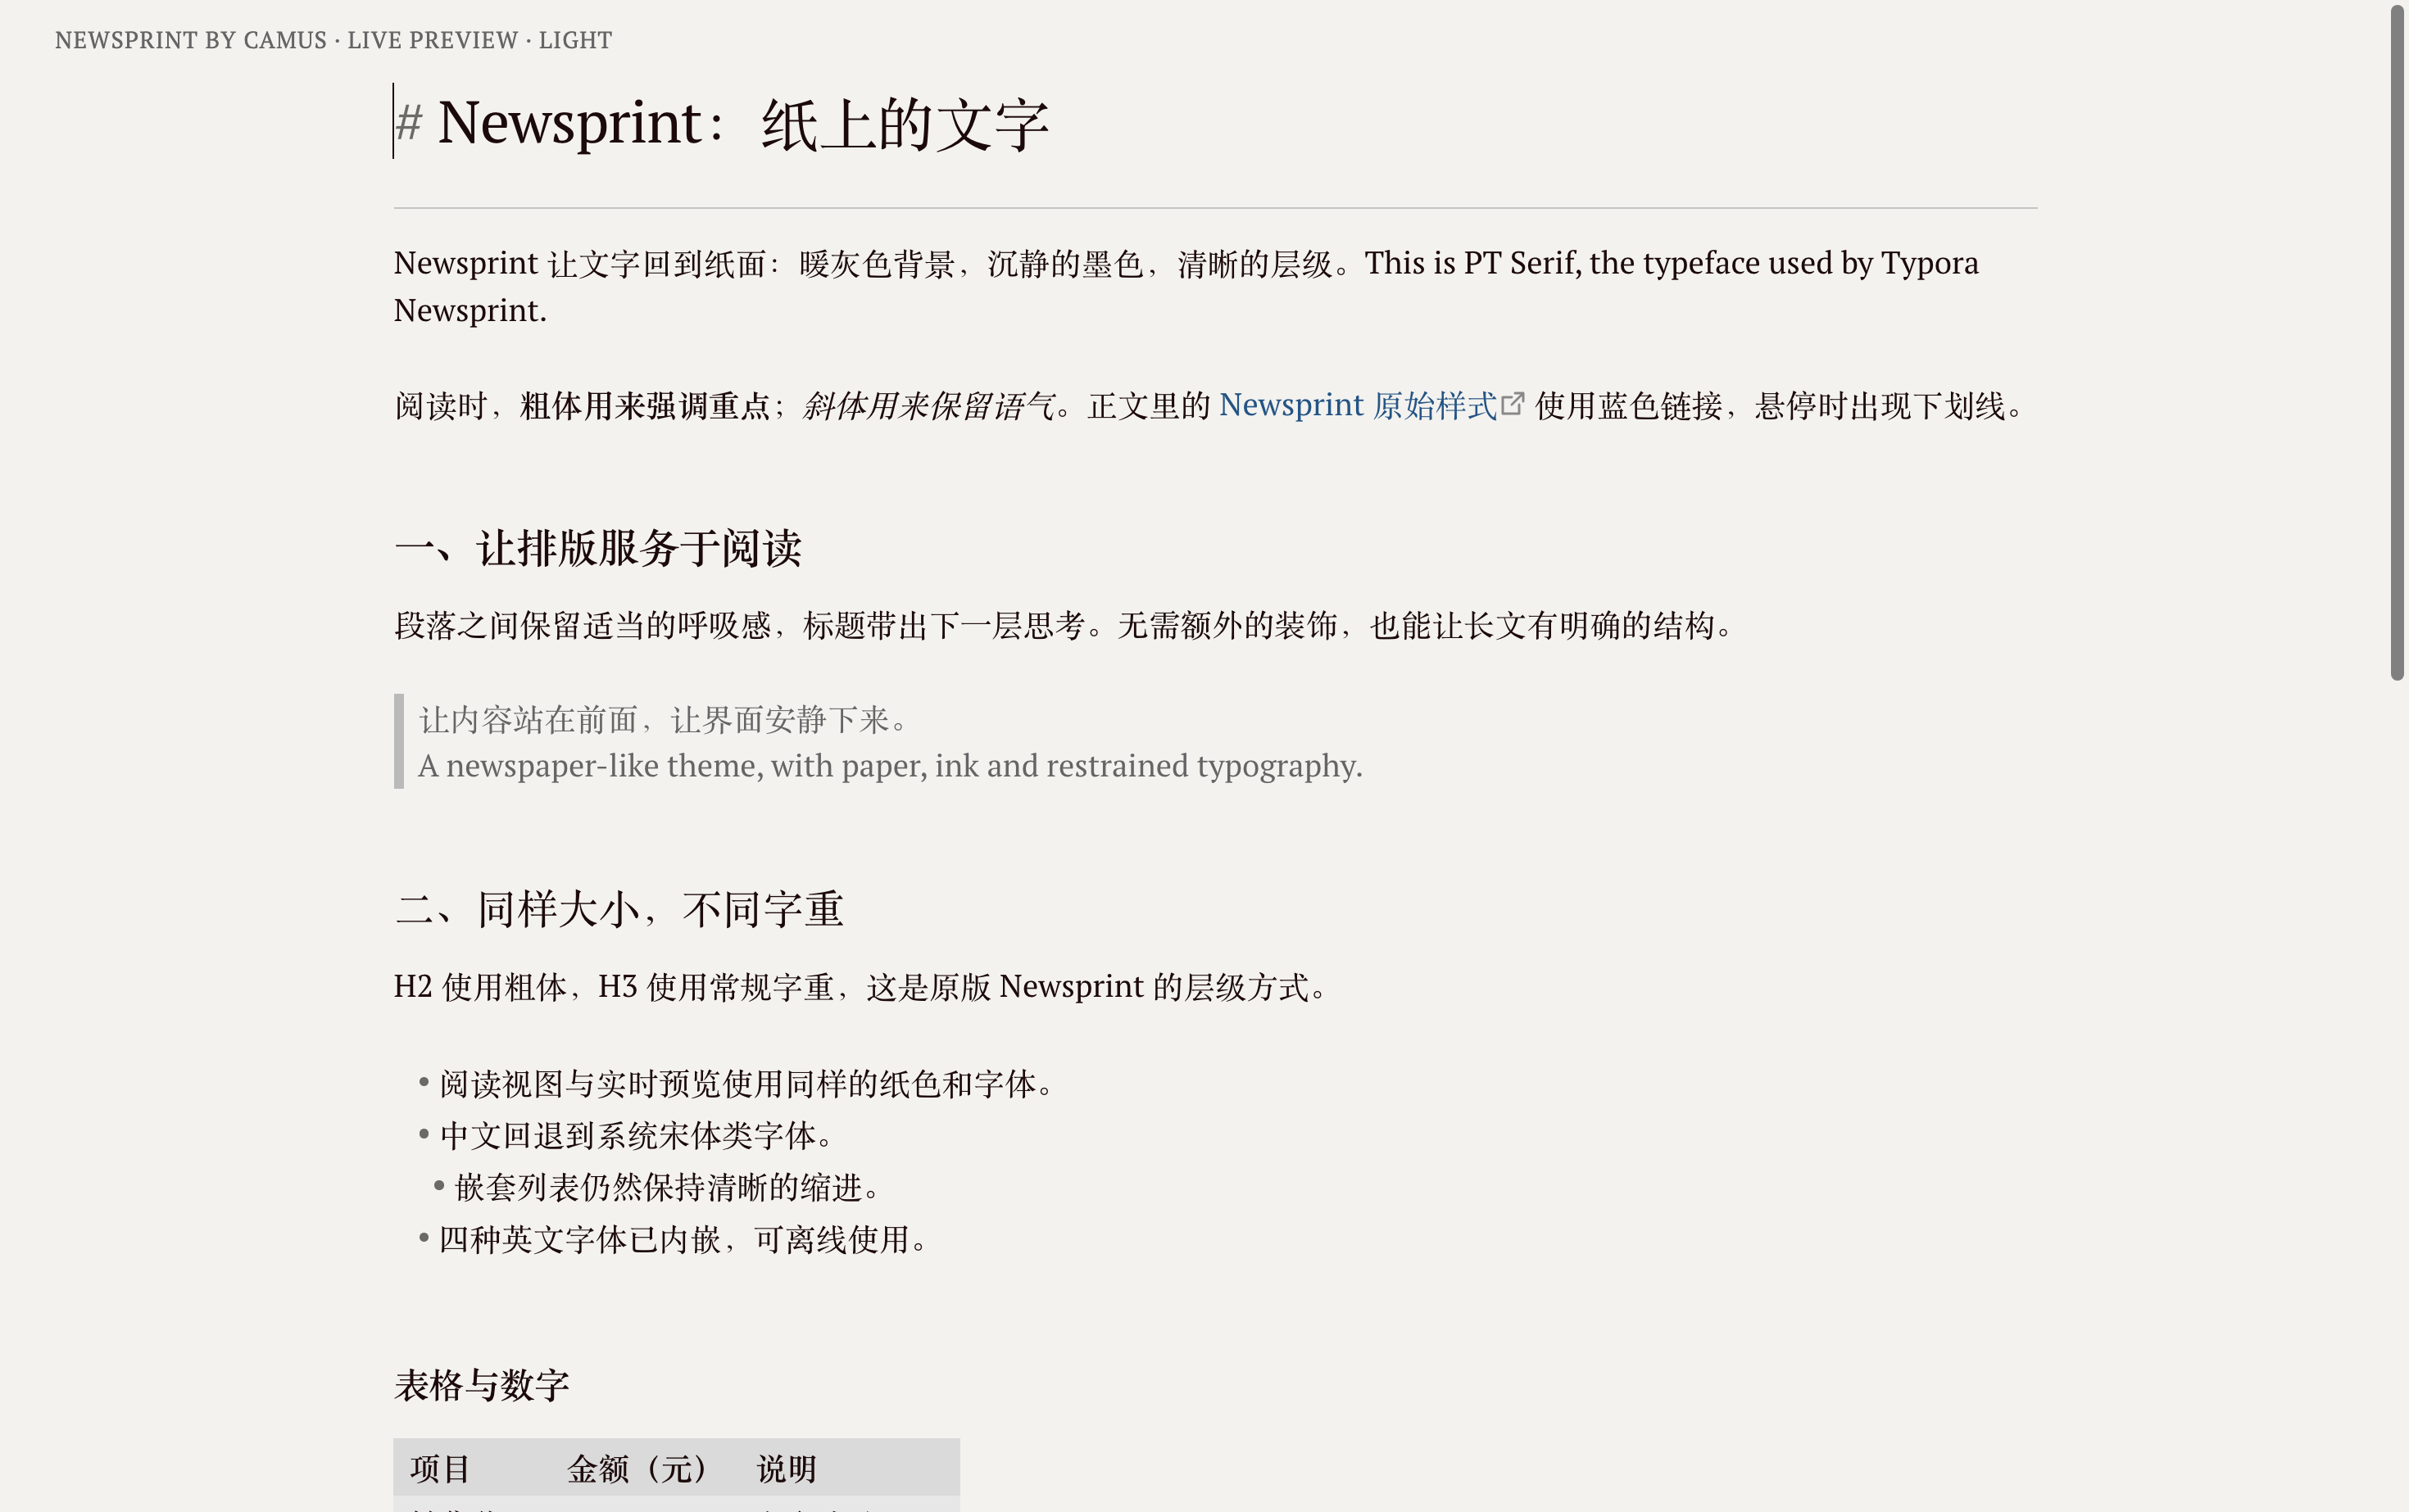This screenshot has height=1512, width=2409.
Task: Click table header cell 说明
Action: [787, 1469]
